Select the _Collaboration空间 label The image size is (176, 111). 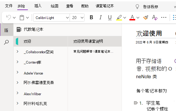click(39, 52)
